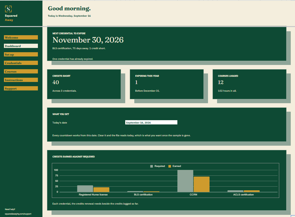Click the "COURSES LOGGED" card label
The width and height of the screenshot is (295, 217).
click(228, 76)
